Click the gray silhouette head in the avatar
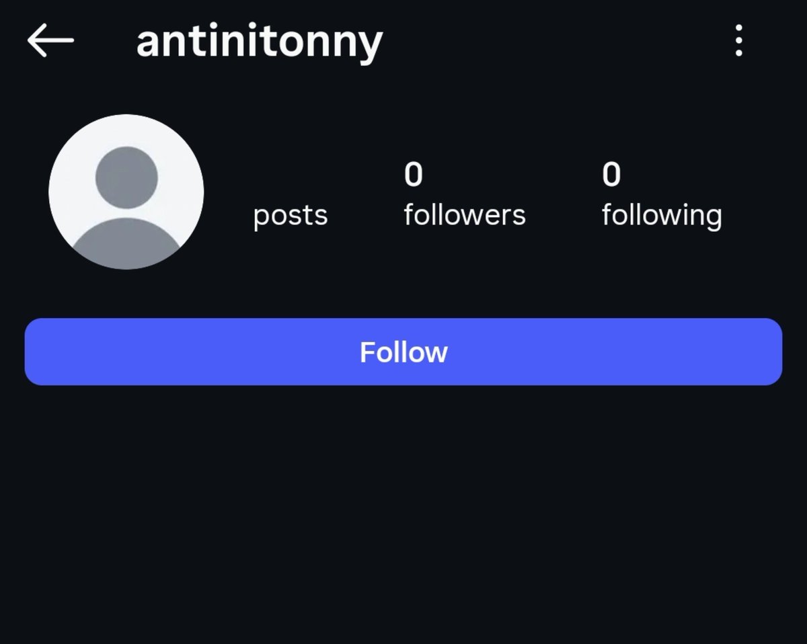The image size is (807, 644). coord(126,177)
